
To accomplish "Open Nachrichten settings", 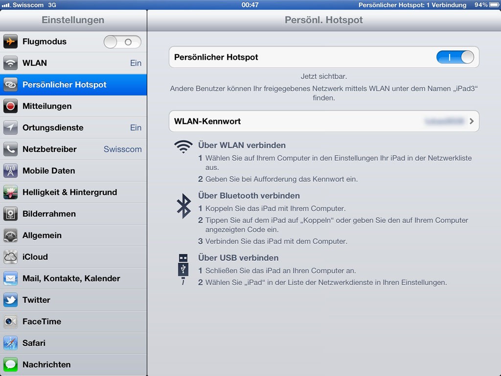I will (x=73, y=365).
